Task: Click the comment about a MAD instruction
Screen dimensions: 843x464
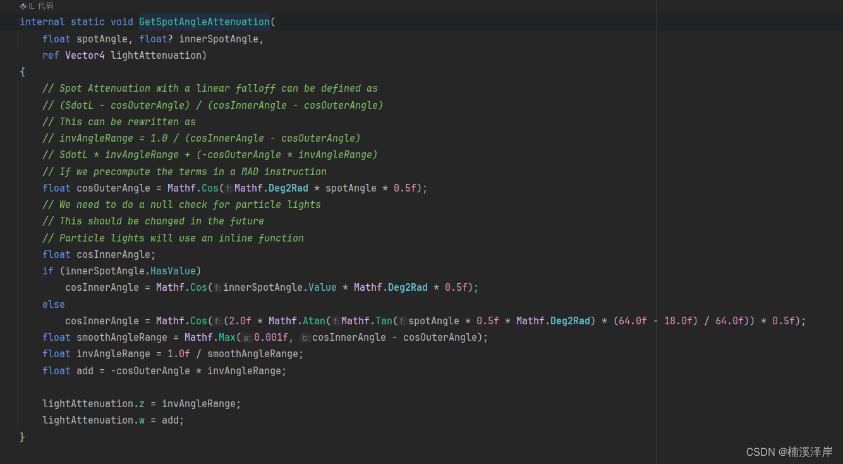Action: [x=185, y=172]
